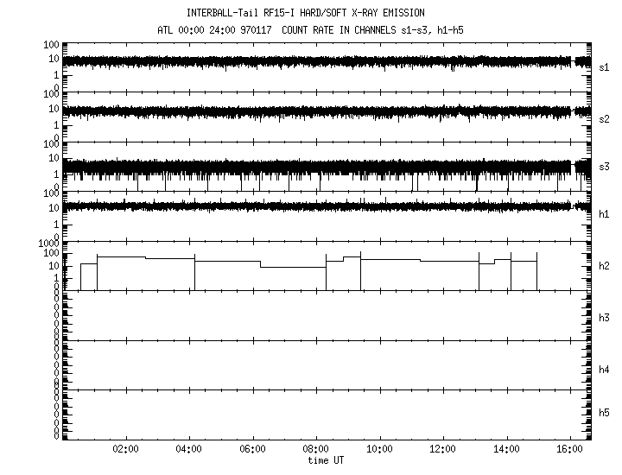Click the h4 channel label
This screenshot has width=622, height=475.
point(604,370)
